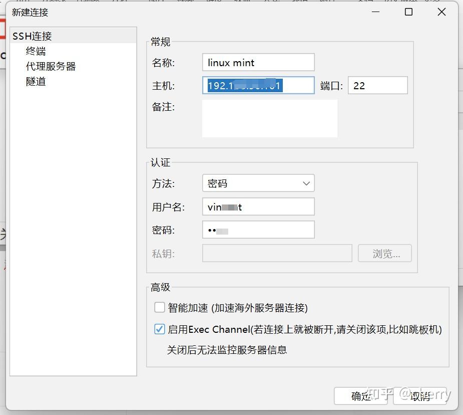Viewport: 463px width, 415px height.
Task: Click the 用户名 username field
Action: (x=258, y=206)
